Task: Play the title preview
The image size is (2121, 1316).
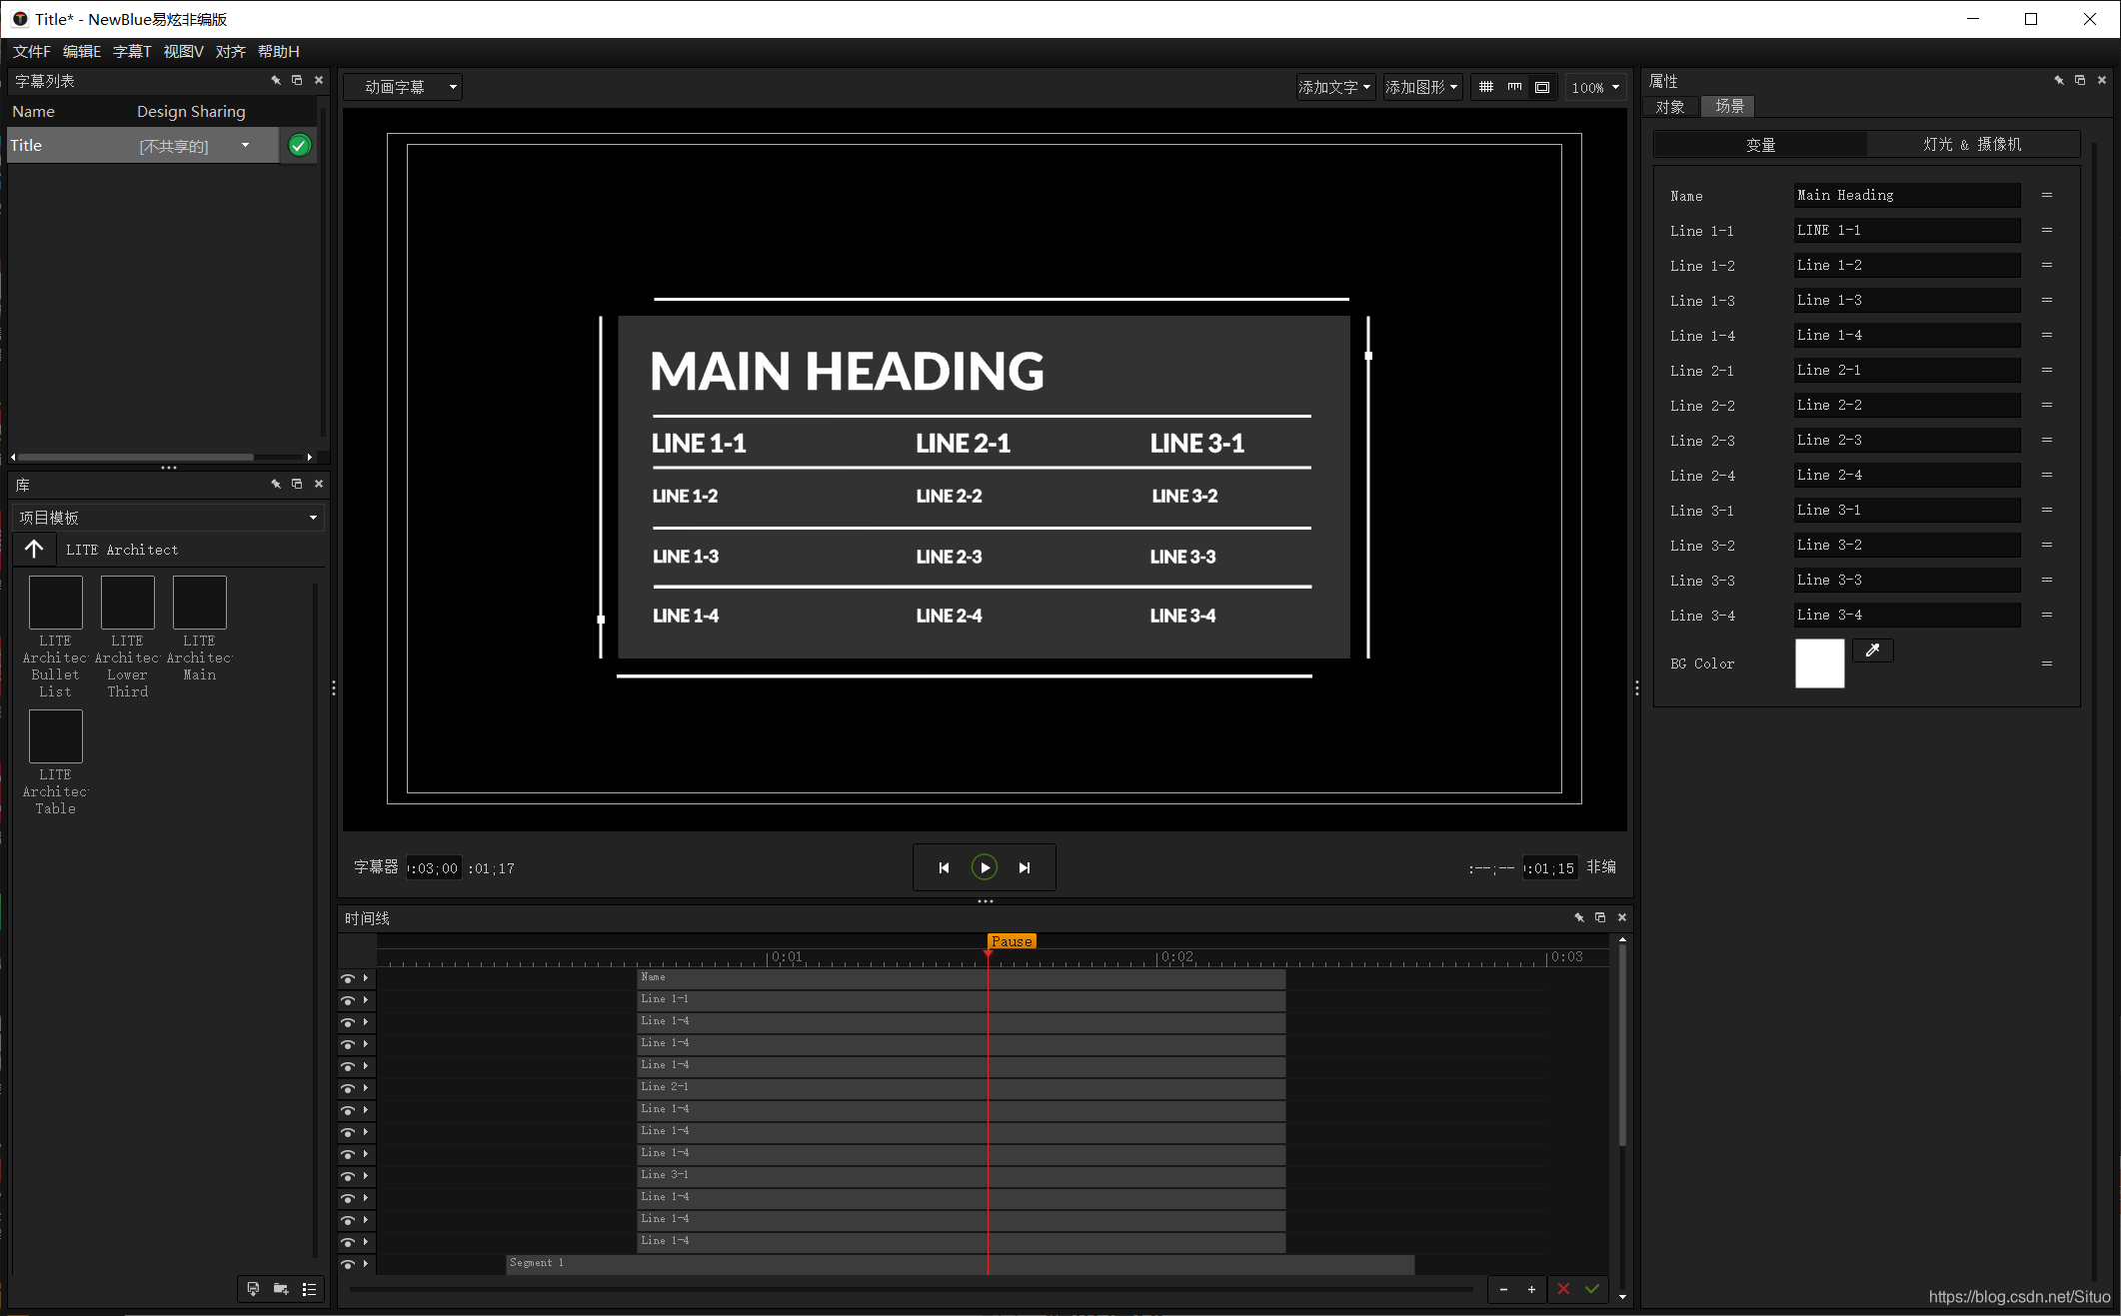Action: coord(985,867)
